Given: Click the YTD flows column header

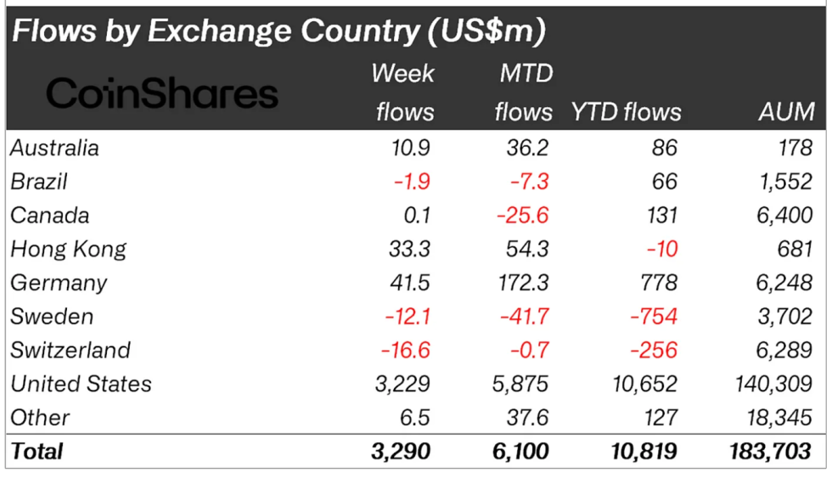Looking at the screenshot, I should tap(626, 111).
